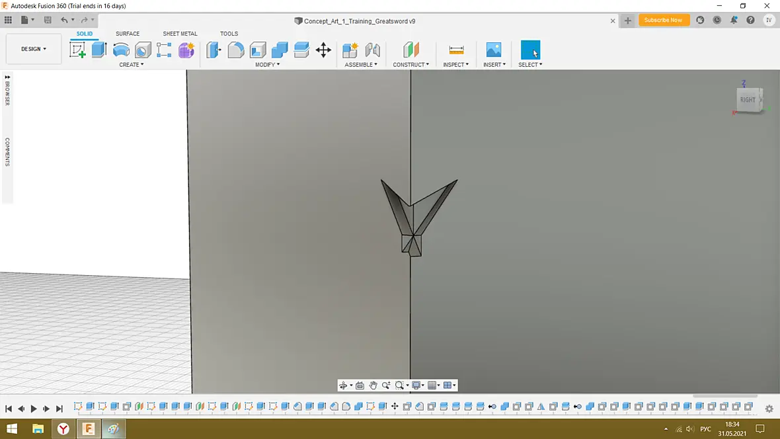780x439 pixels.
Task: Open the Measure tool under Inspect
Action: [456, 50]
